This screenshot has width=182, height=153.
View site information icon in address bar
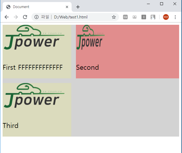point(37,17)
